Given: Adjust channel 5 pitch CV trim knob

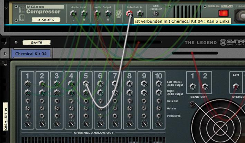Looking at the screenshot, I should (86, 124).
